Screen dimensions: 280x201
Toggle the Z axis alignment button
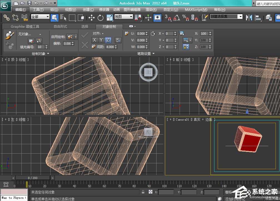pyautogui.click(x=108, y=40)
